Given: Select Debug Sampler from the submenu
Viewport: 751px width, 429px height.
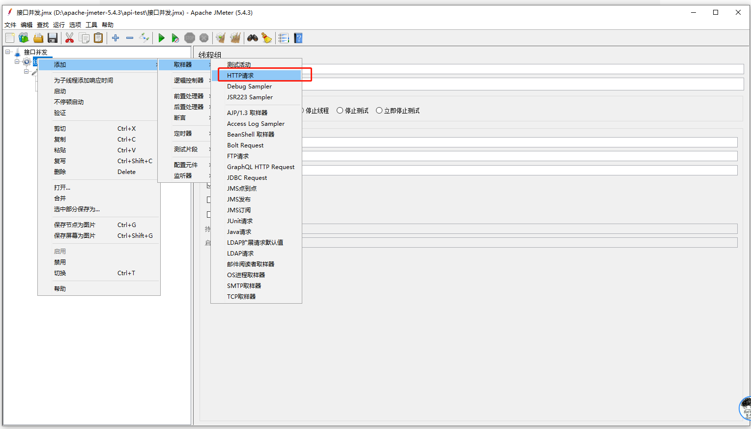Looking at the screenshot, I should click(256, 86).
